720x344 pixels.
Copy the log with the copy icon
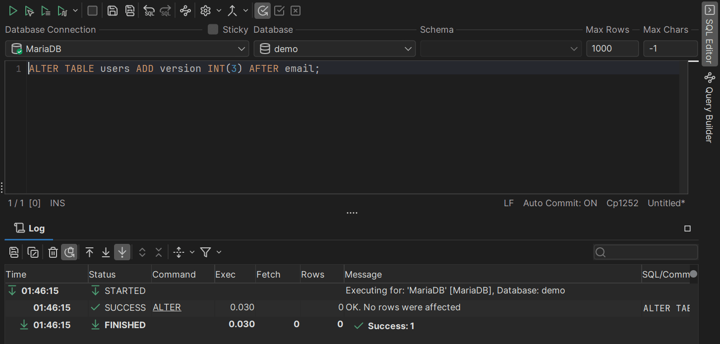[33, 252]
